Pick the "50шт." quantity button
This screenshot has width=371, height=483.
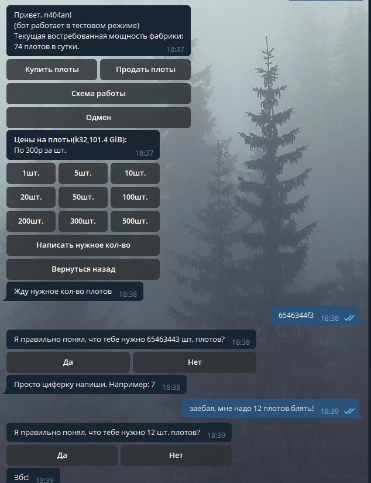pos(83,197)
